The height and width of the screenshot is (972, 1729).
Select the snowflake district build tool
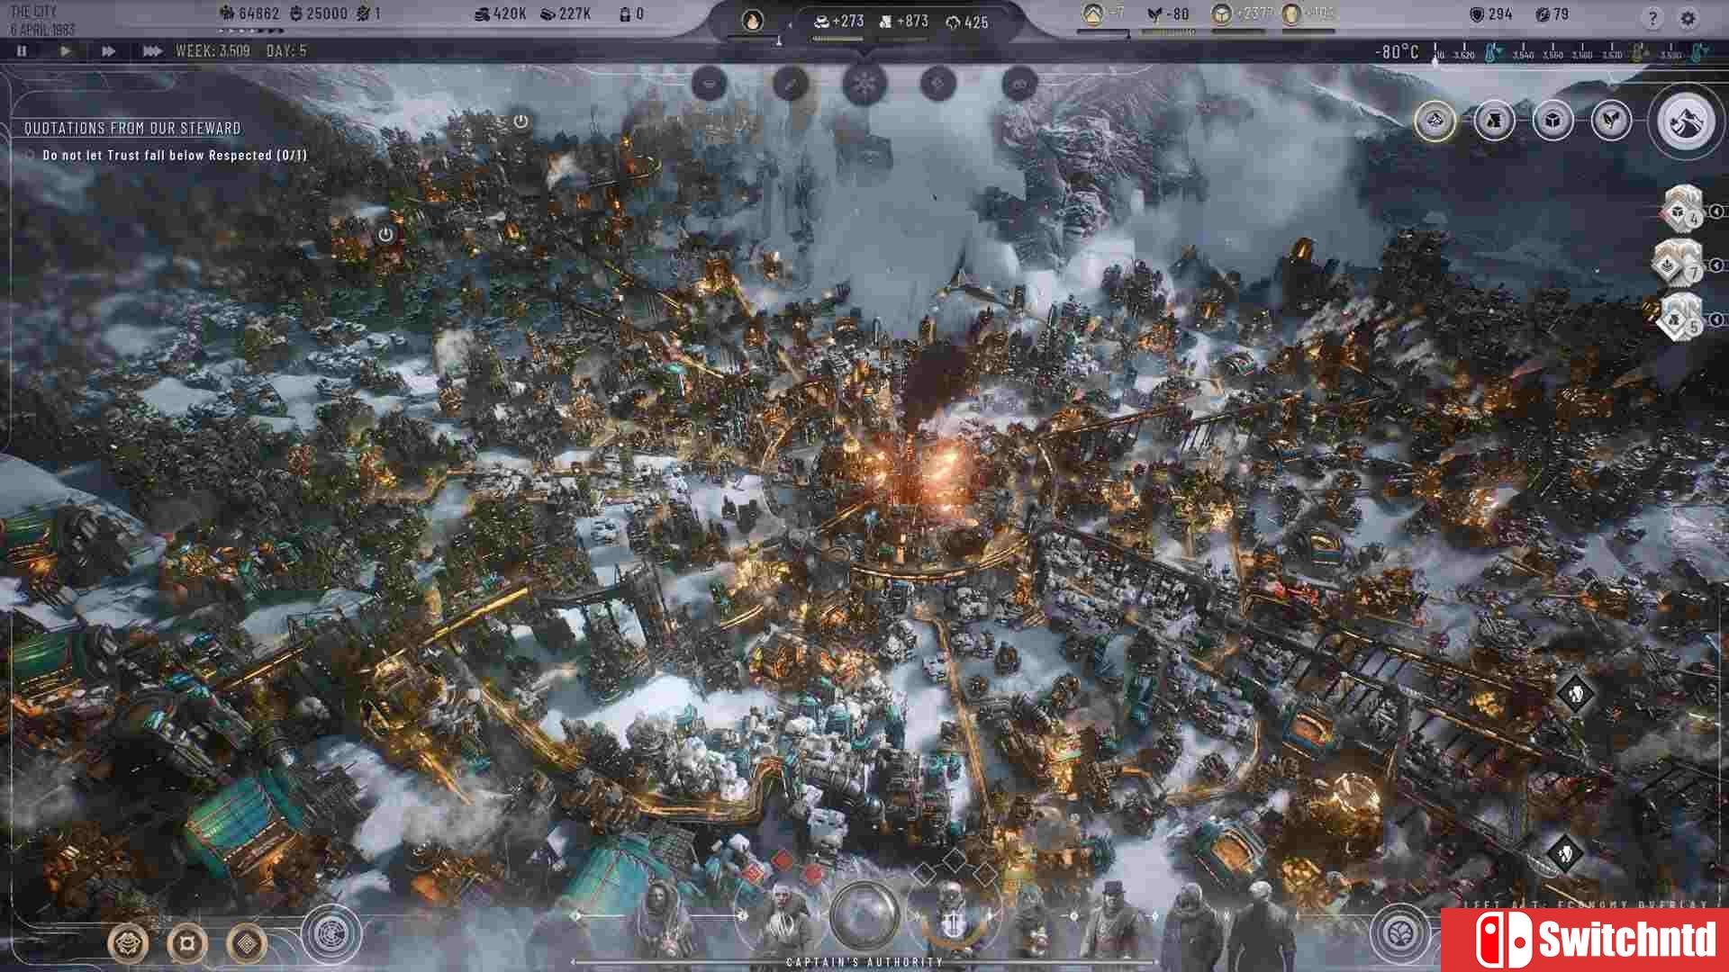[x=864, y=85]
